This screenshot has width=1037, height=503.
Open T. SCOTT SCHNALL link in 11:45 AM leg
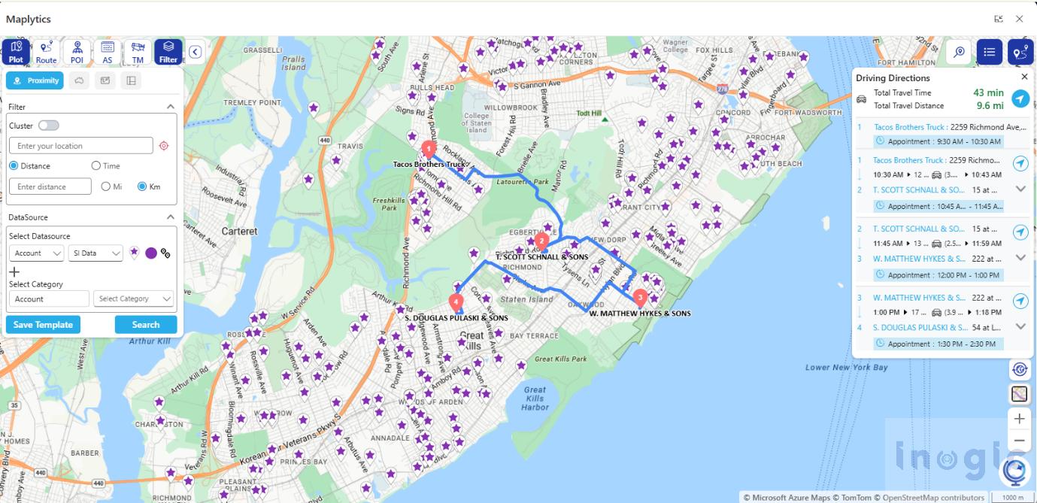click(918, 229)
